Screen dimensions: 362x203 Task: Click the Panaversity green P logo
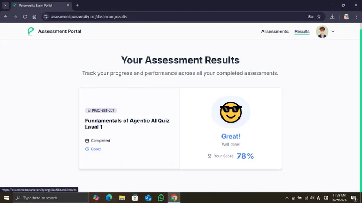pos(31,31)
